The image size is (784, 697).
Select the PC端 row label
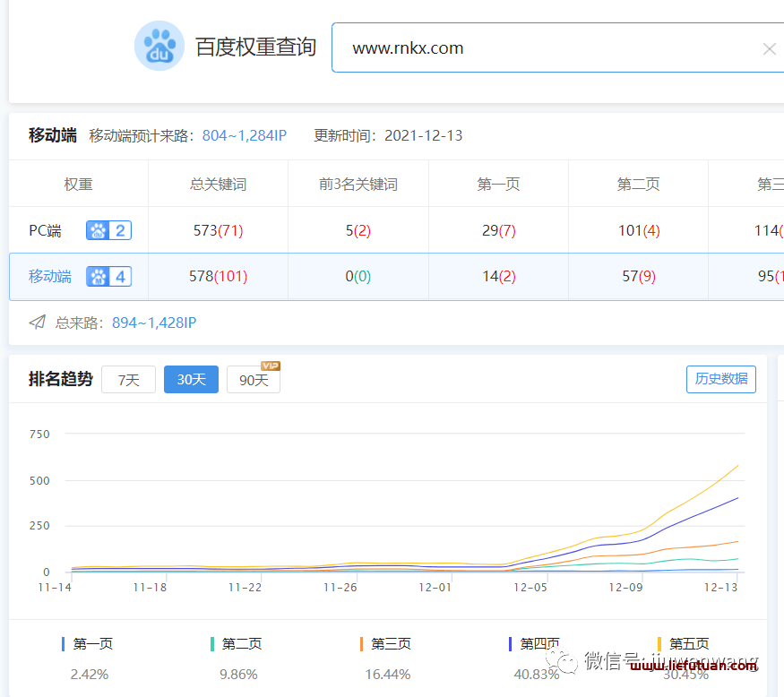(45, 230)
